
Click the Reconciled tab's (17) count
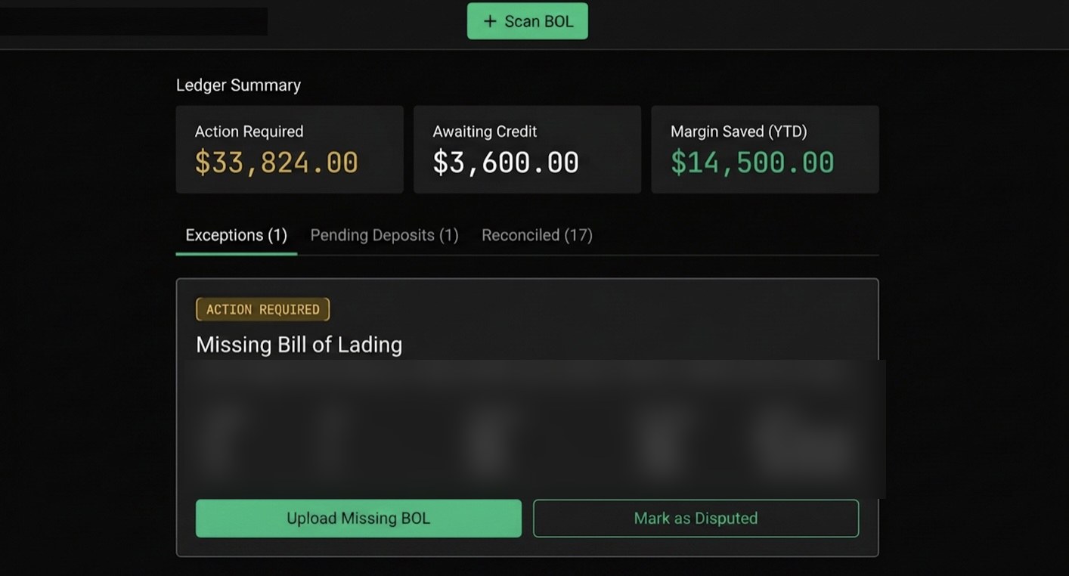578,235
